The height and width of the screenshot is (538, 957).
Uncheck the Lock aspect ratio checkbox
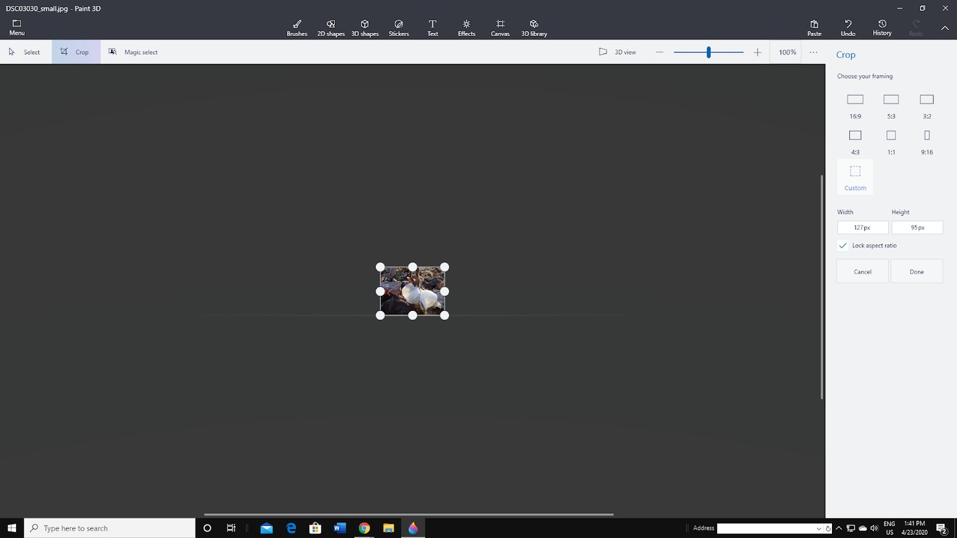tap(843, 246)
